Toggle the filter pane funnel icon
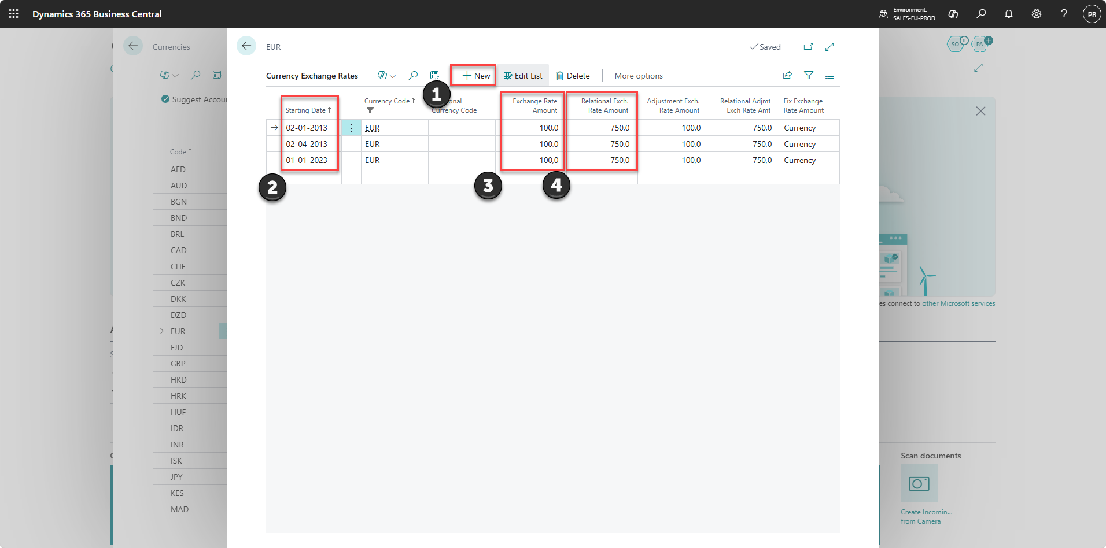This screenshot has width=1106, height=548. [809, 75]
